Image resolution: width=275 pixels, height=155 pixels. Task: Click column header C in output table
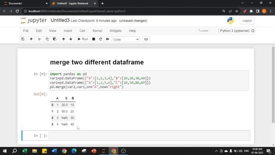tap(66, 98)
